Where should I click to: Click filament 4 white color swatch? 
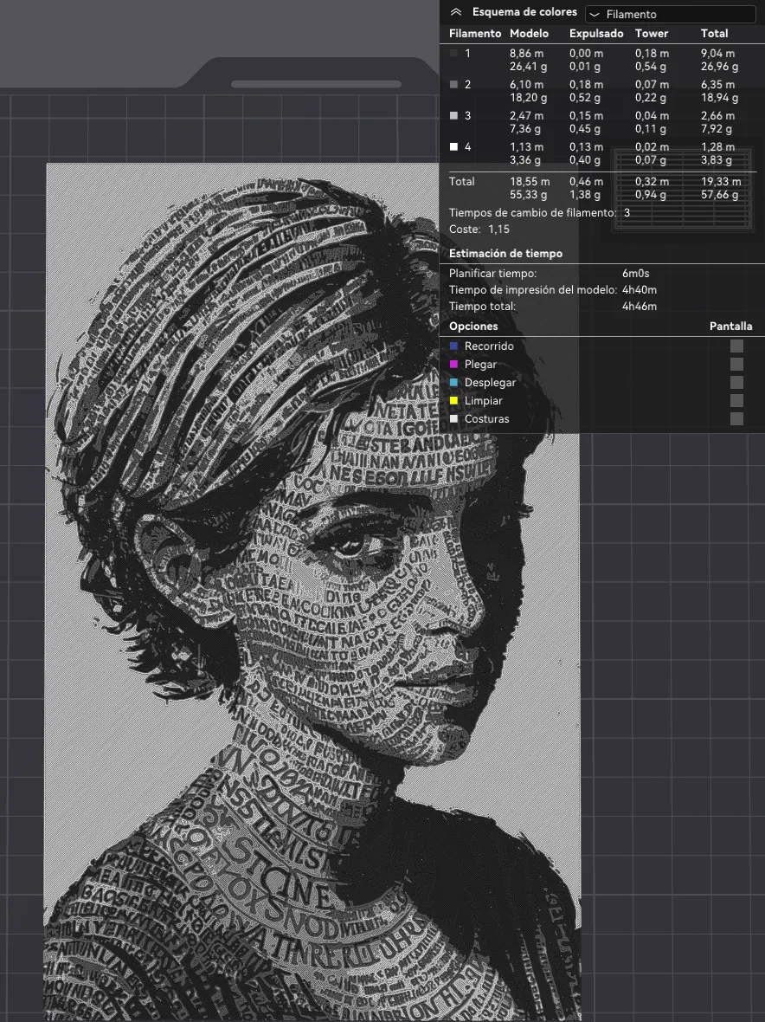[x=453, y=147]
